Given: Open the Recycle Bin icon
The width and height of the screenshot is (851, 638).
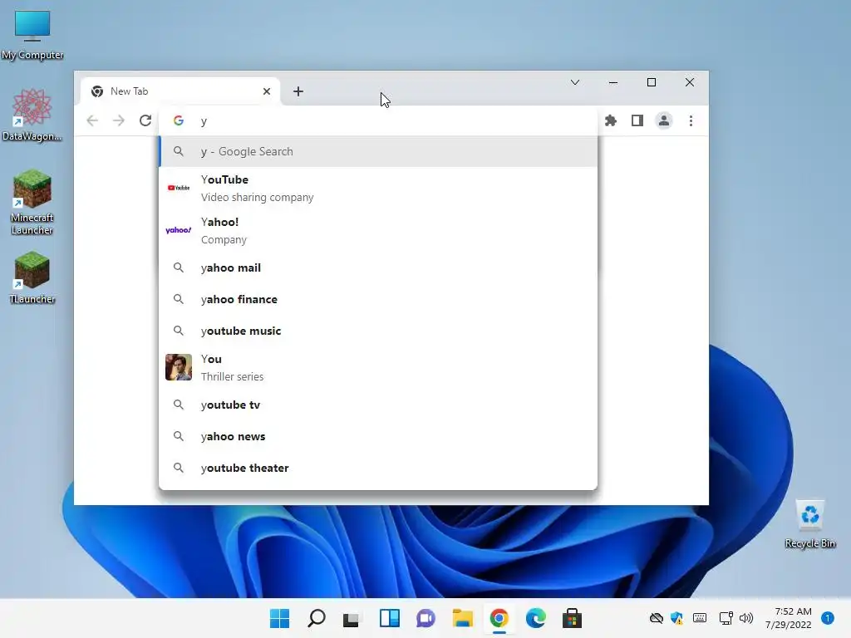Looking at the screenshot, I should click(809, 524).
